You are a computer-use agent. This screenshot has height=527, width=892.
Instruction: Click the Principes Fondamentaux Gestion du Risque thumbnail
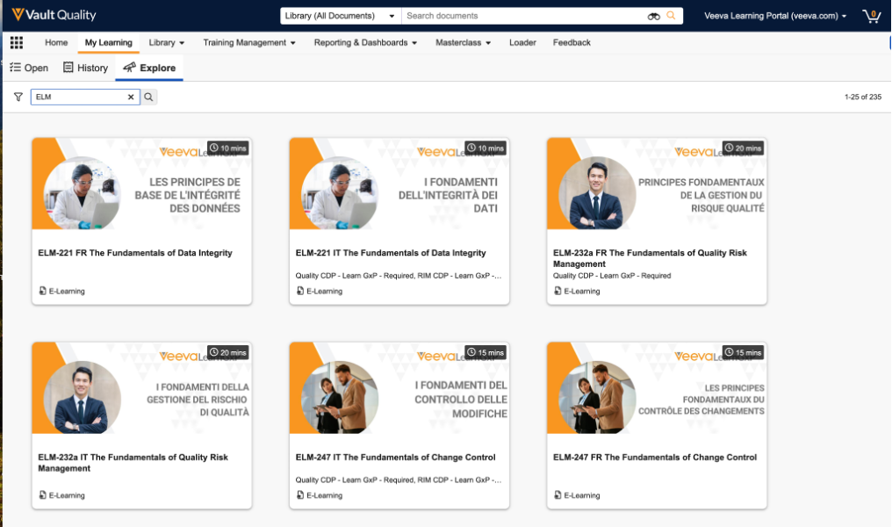[657, 184]
